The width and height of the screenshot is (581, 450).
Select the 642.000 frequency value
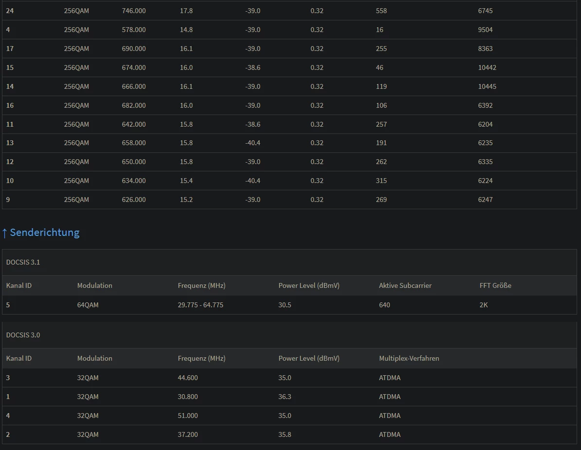coord(134,124)
